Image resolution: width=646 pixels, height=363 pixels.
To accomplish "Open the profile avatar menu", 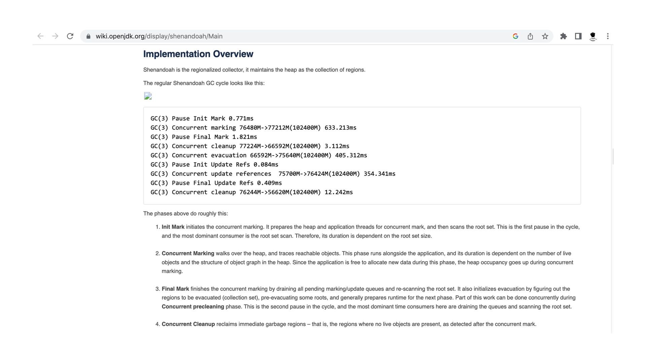I will (x=593, y=36).
